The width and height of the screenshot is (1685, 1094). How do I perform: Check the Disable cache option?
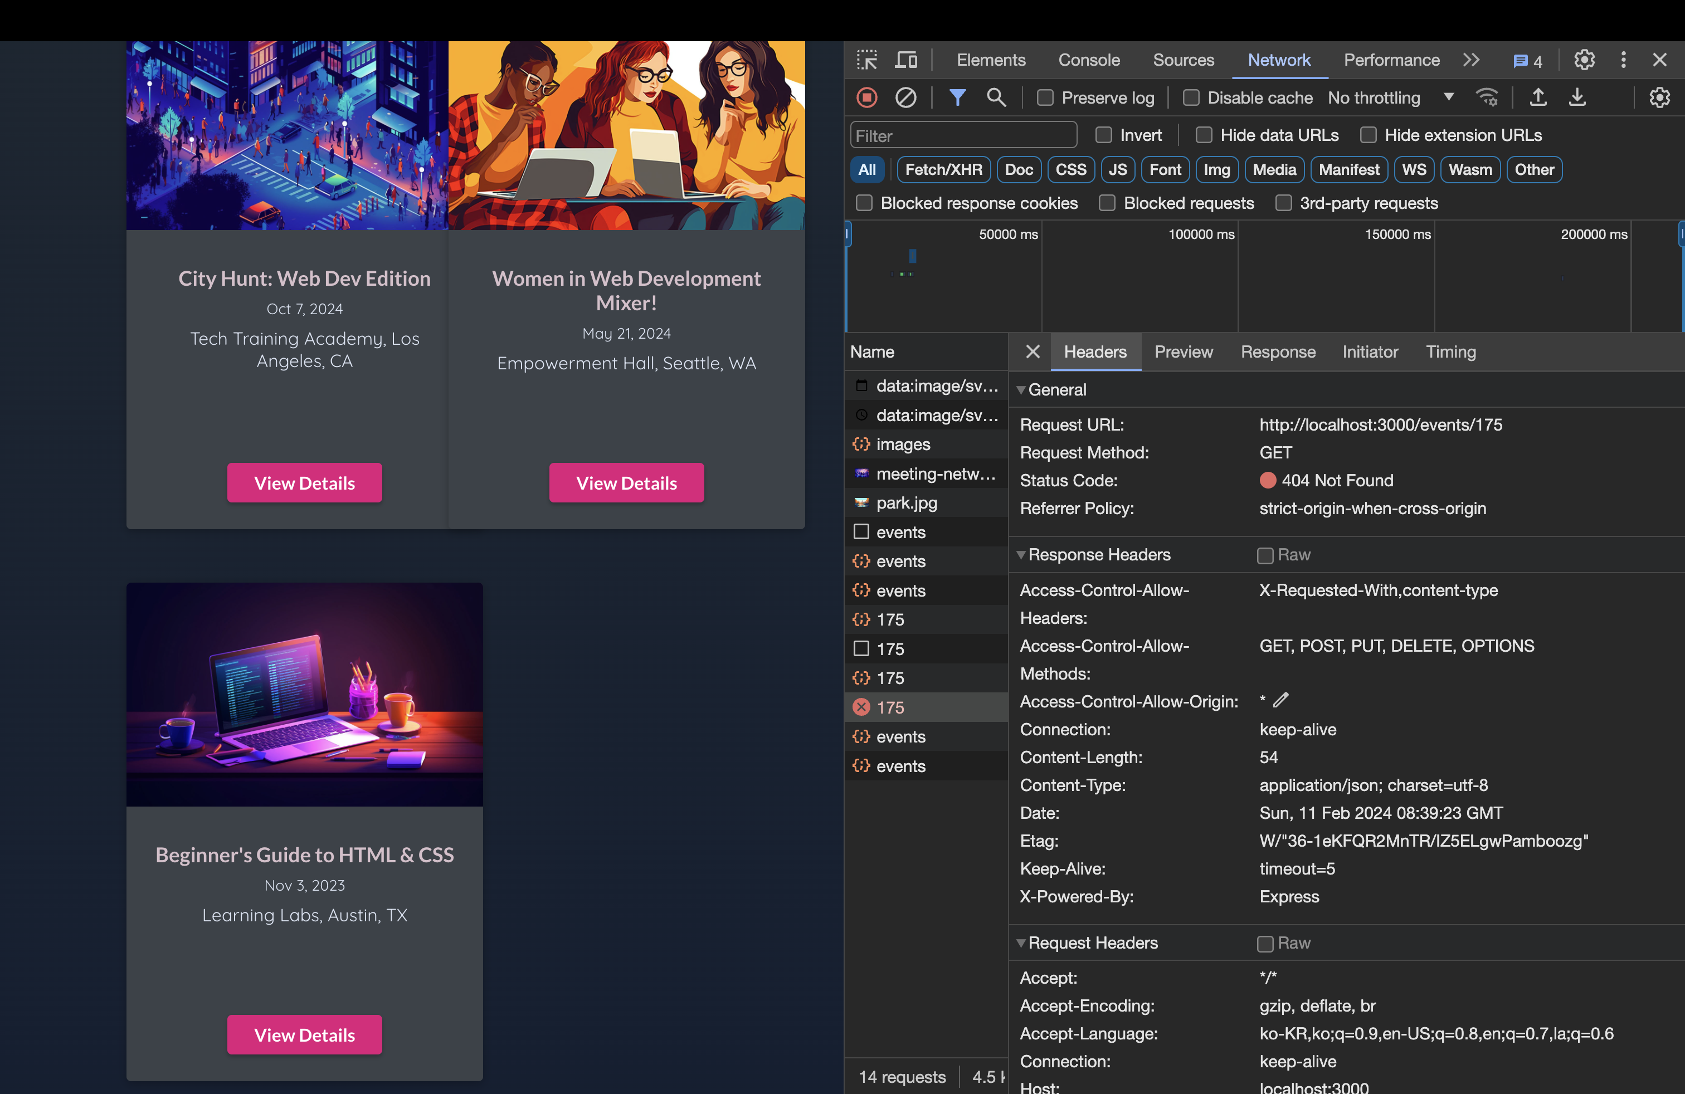[x=1191, y=97]
